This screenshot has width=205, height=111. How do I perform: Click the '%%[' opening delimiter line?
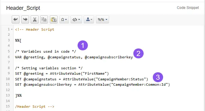point(18,40)
